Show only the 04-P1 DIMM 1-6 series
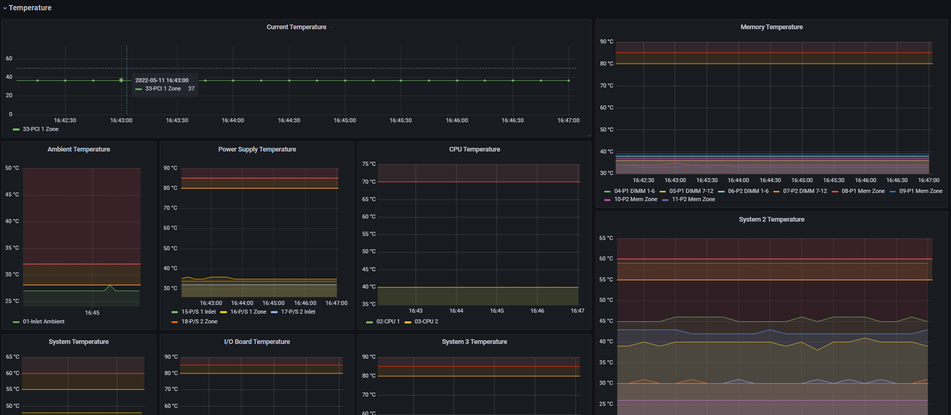This screenshot has width=951, height=415. click(634, 191)
